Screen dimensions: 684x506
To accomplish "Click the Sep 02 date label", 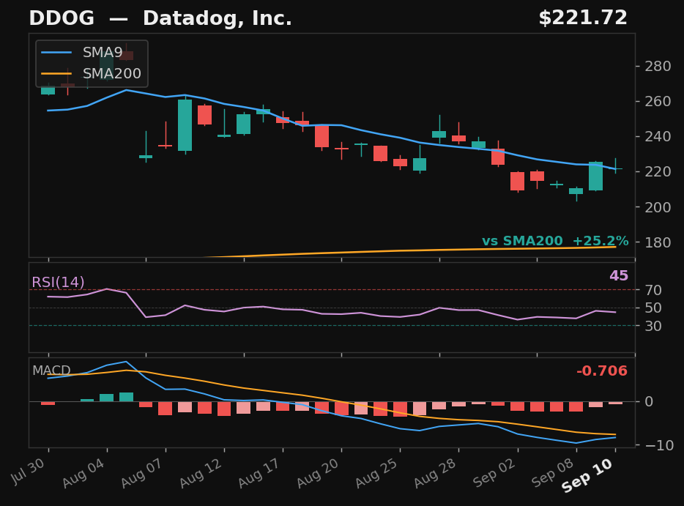I will click(x=494, y=473).
